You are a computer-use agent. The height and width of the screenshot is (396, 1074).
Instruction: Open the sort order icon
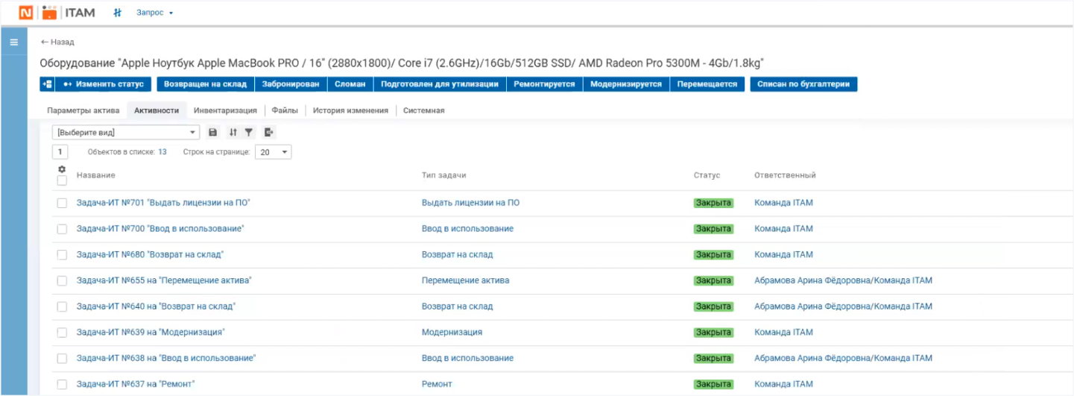pyautogui.click(x=233, y=132)
